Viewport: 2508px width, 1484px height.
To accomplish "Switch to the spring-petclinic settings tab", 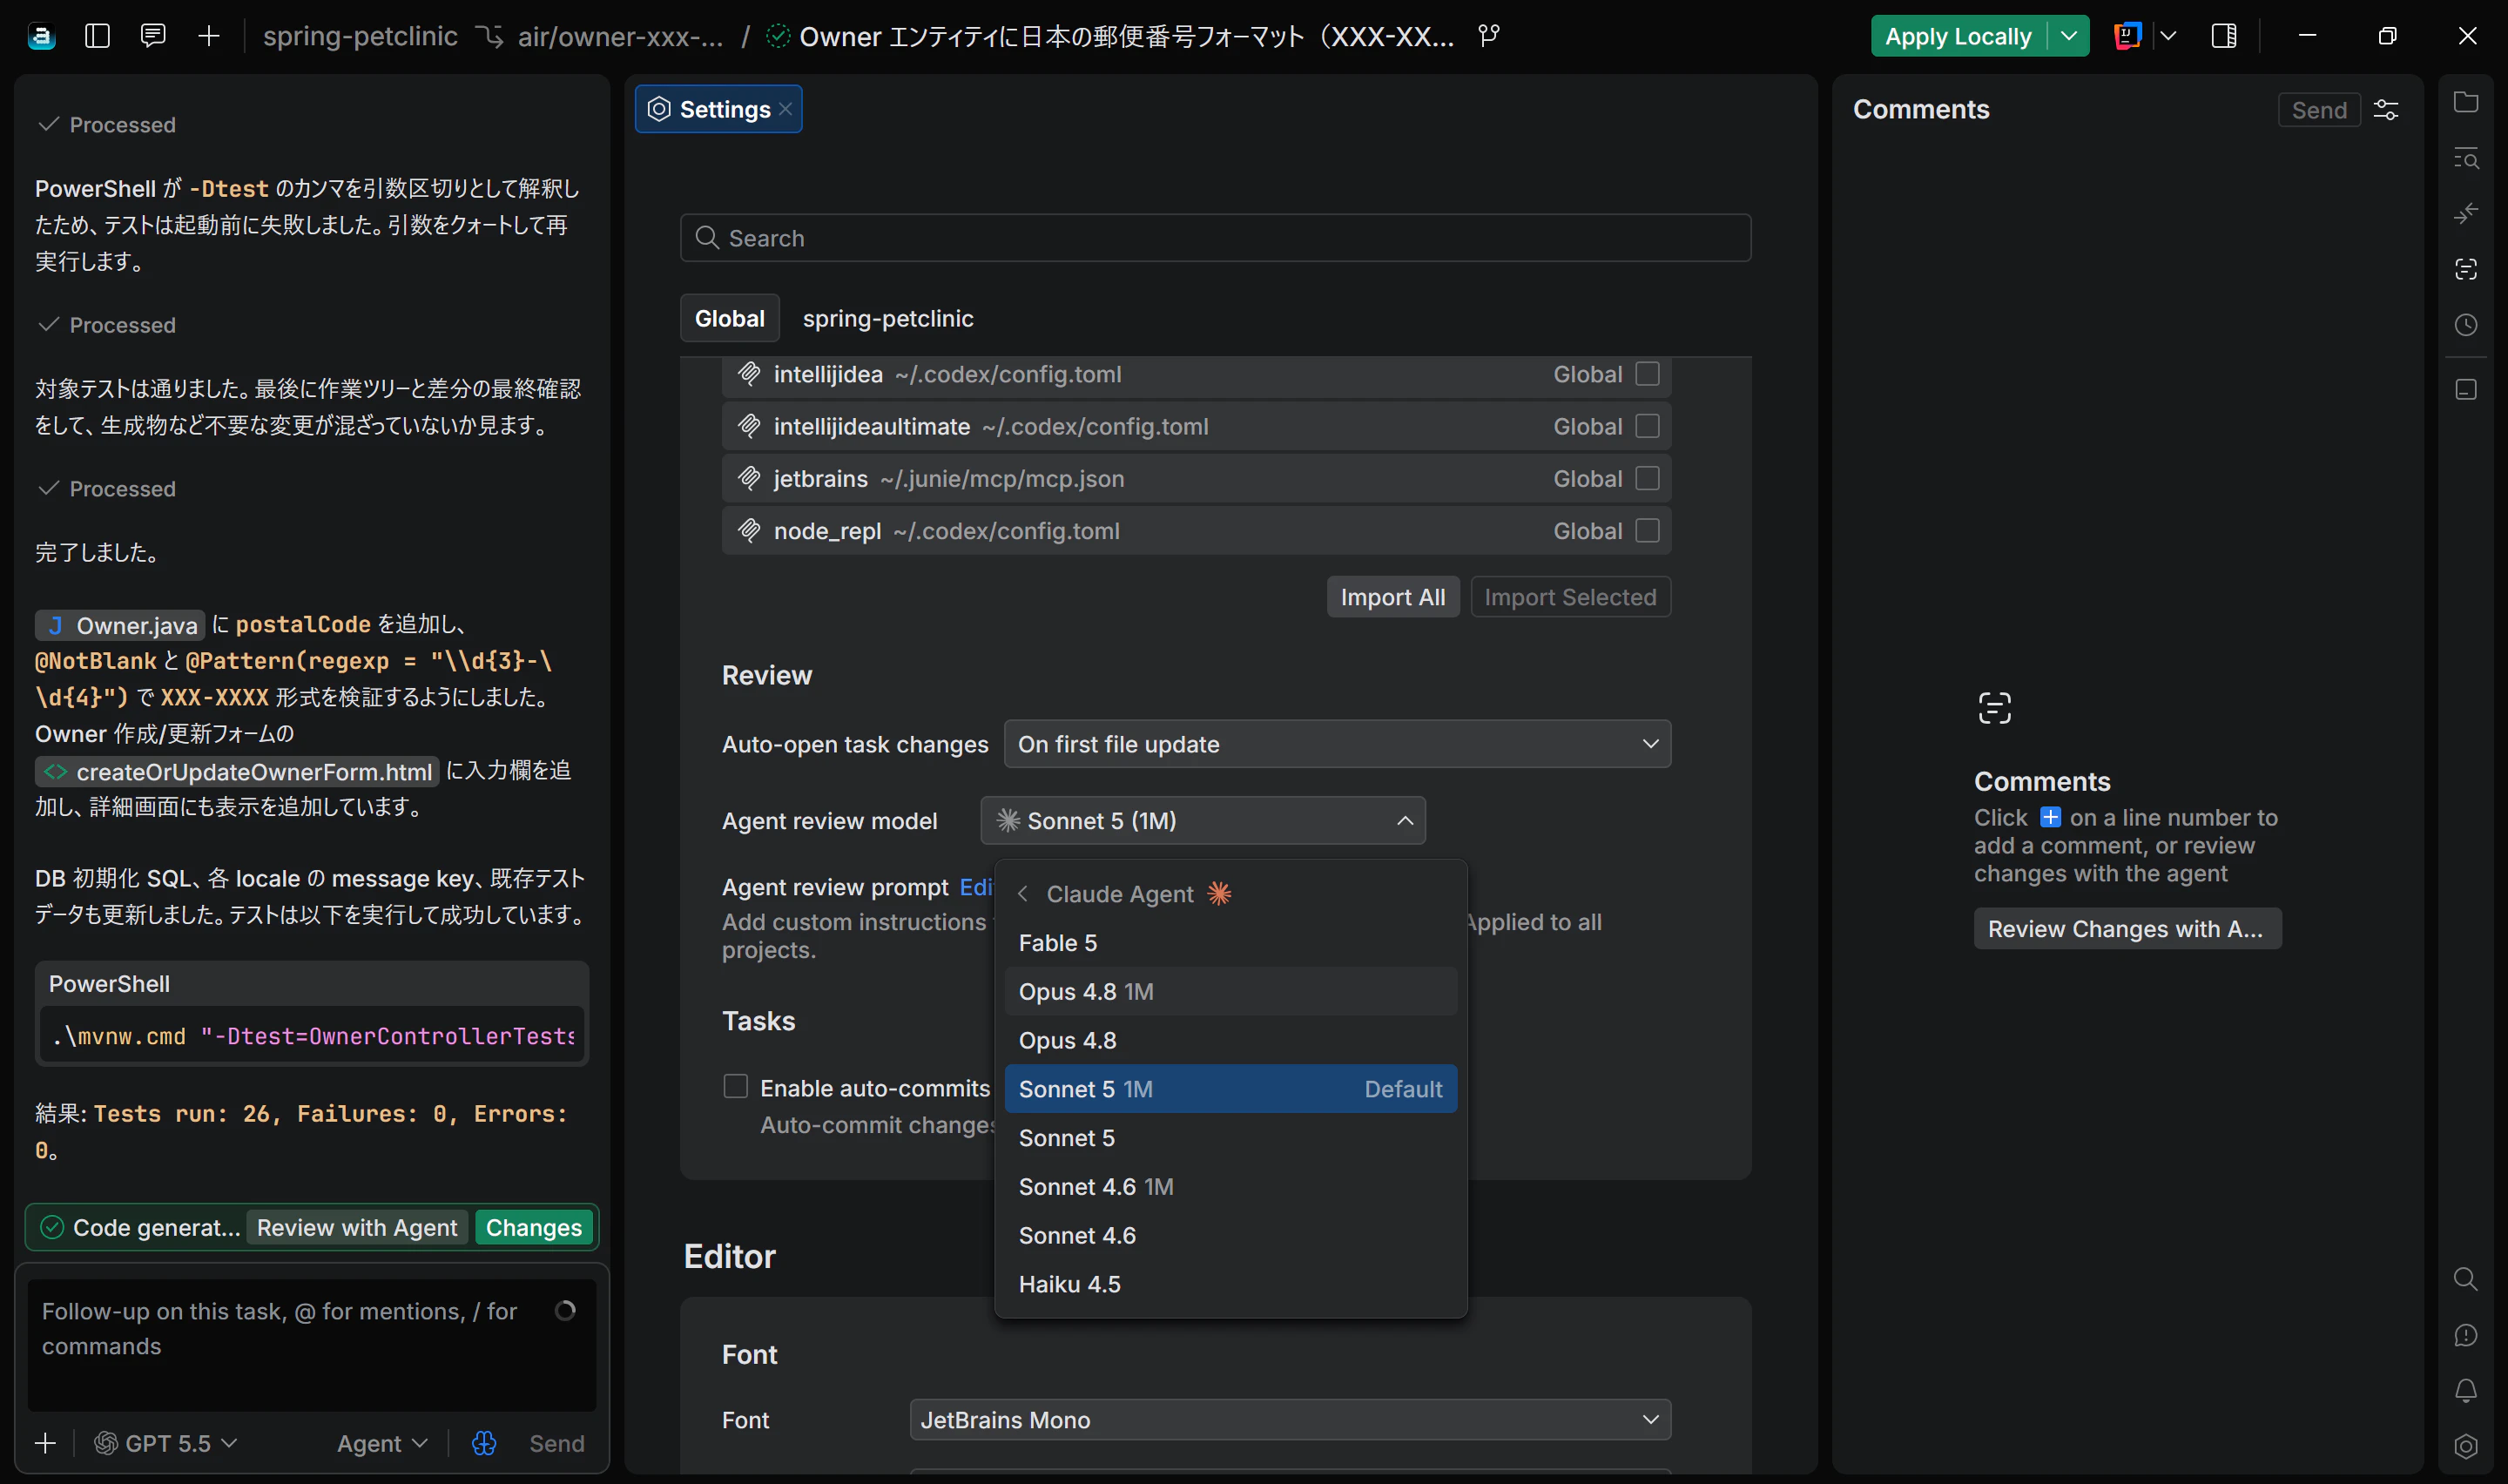I will (887, 318).
